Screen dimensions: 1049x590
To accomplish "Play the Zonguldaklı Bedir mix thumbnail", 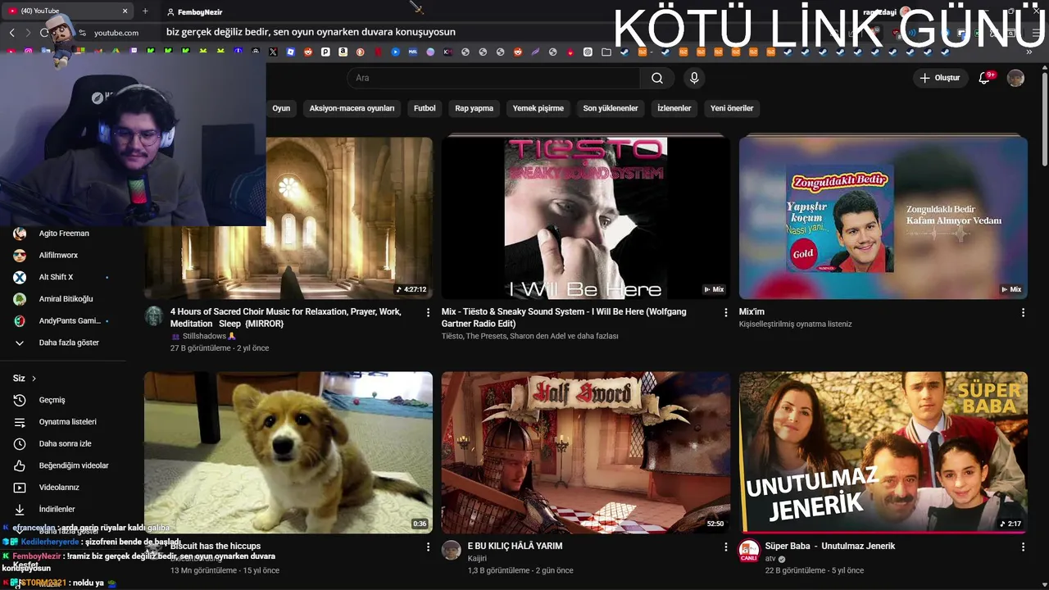I will tap(883, 217).
